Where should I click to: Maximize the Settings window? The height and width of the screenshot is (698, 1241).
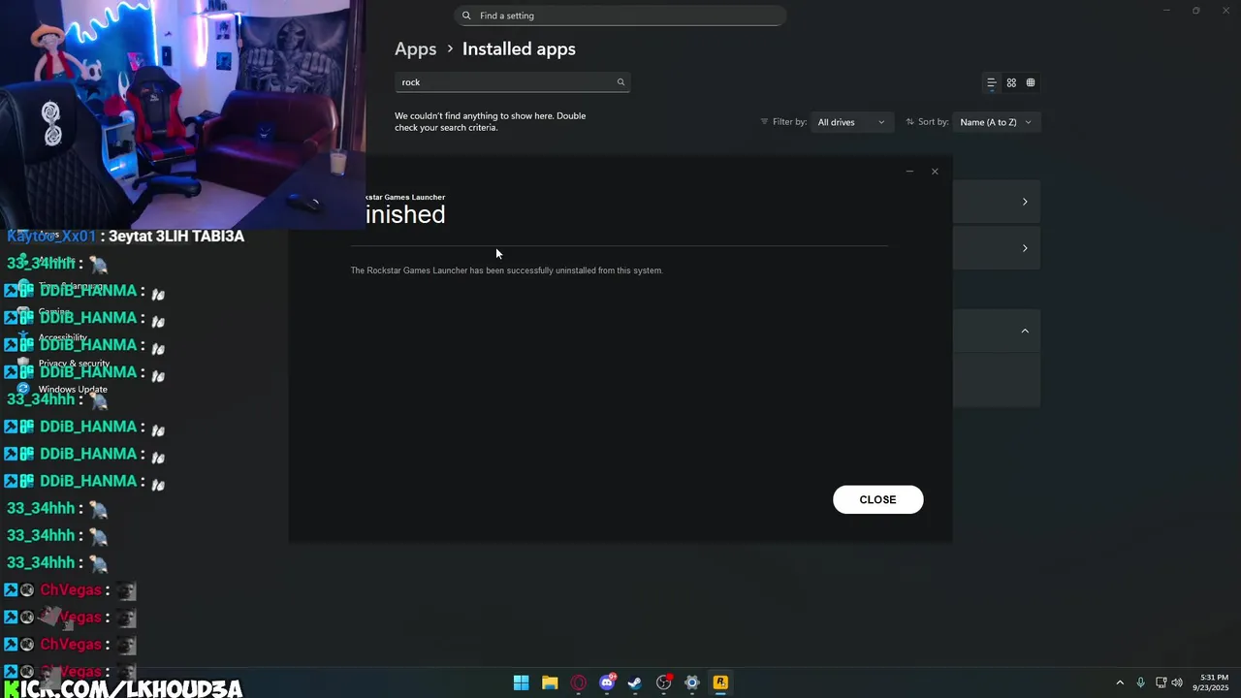(1195, 11)
